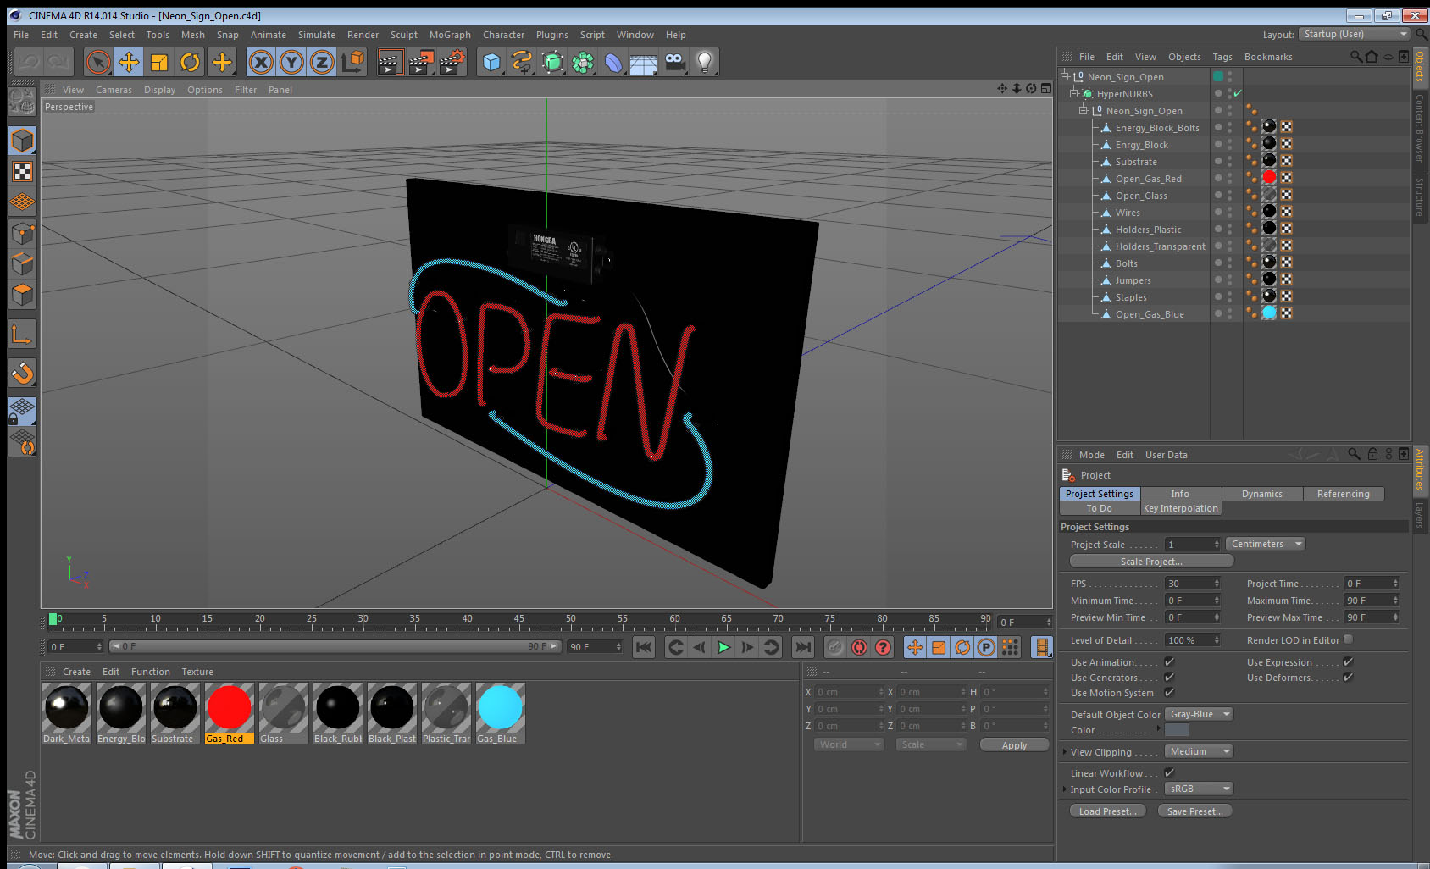
Task: Open the Layout Startup dropdown
Action: pyautogui.click(x=1354, y=34)
